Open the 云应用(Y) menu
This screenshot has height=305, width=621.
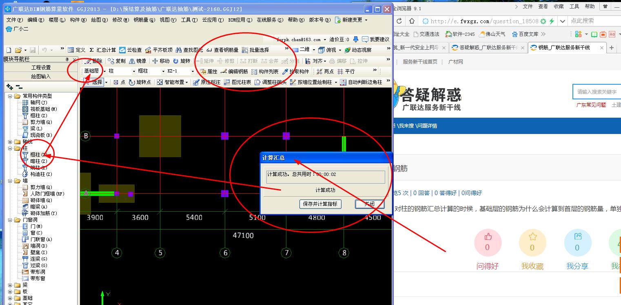coord(213,20)
